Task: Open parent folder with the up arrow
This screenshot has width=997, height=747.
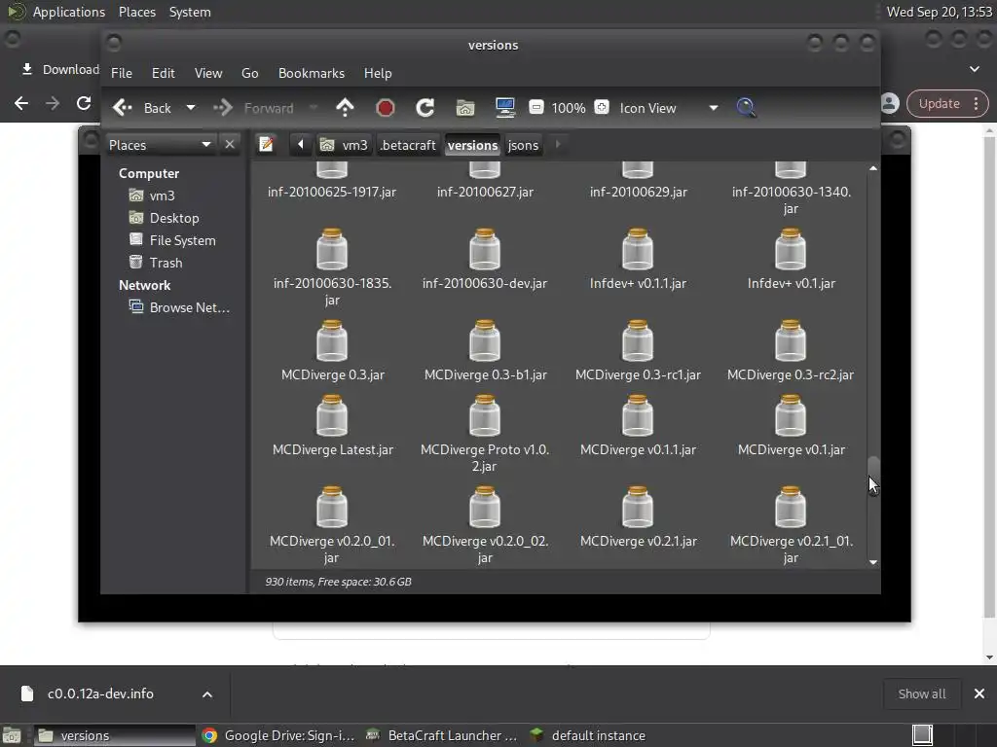Action: 345,108
